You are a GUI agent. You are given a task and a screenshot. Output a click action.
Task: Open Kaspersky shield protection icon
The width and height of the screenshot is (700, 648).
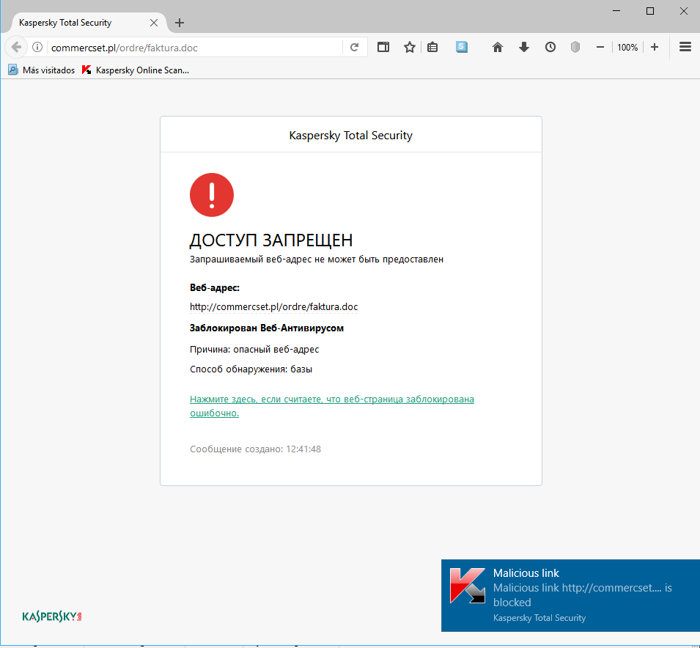575,47
